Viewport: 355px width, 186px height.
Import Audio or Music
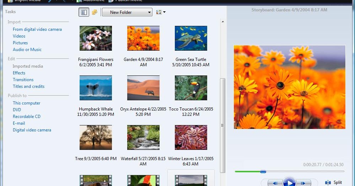coord(27,50)
